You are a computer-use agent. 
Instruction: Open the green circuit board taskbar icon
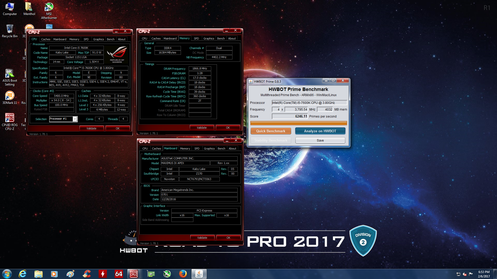tap(151, 274)
